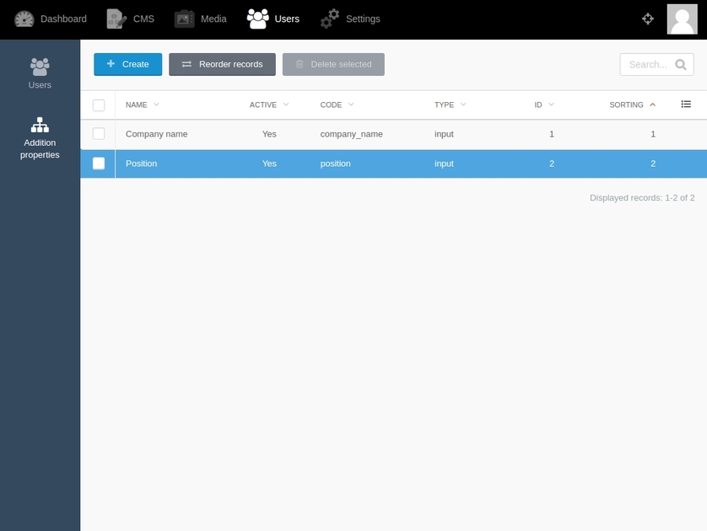This screenshot has height=531, width=707.
Task: Click the Users group icon in top bar
Action: coord(258,19)
